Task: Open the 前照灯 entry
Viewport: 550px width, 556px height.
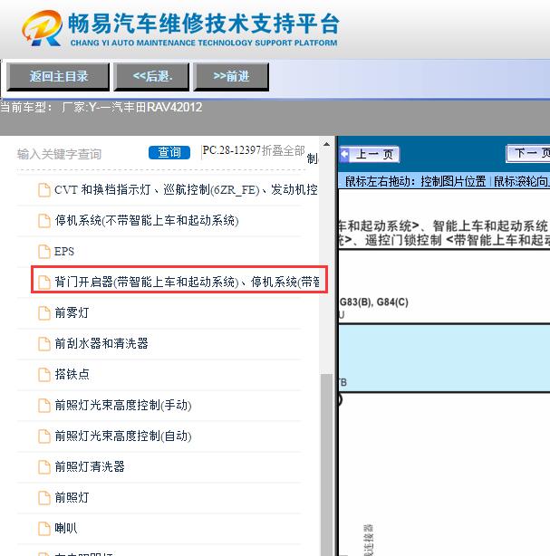Action: 72,497
